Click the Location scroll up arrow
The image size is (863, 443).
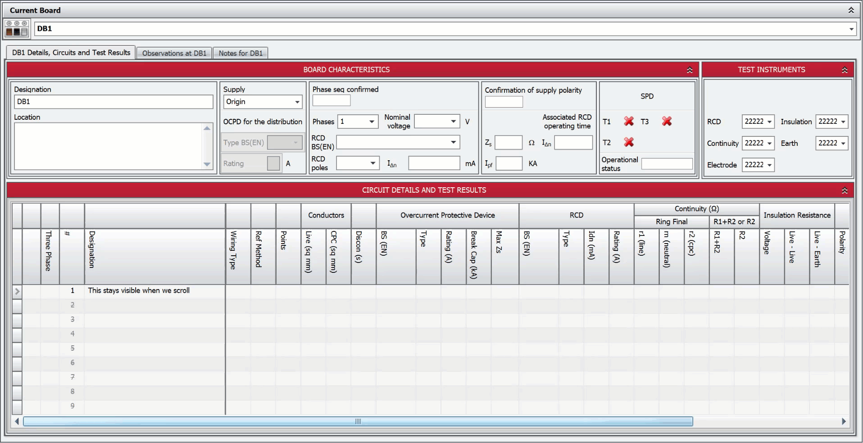coord(207,128)
